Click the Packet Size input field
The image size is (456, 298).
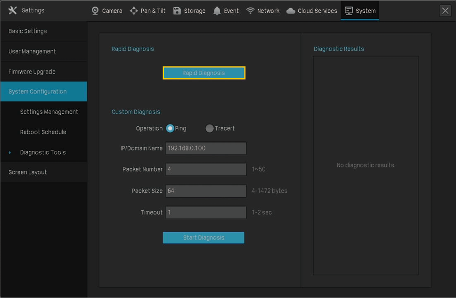click(x=206, y=191)
